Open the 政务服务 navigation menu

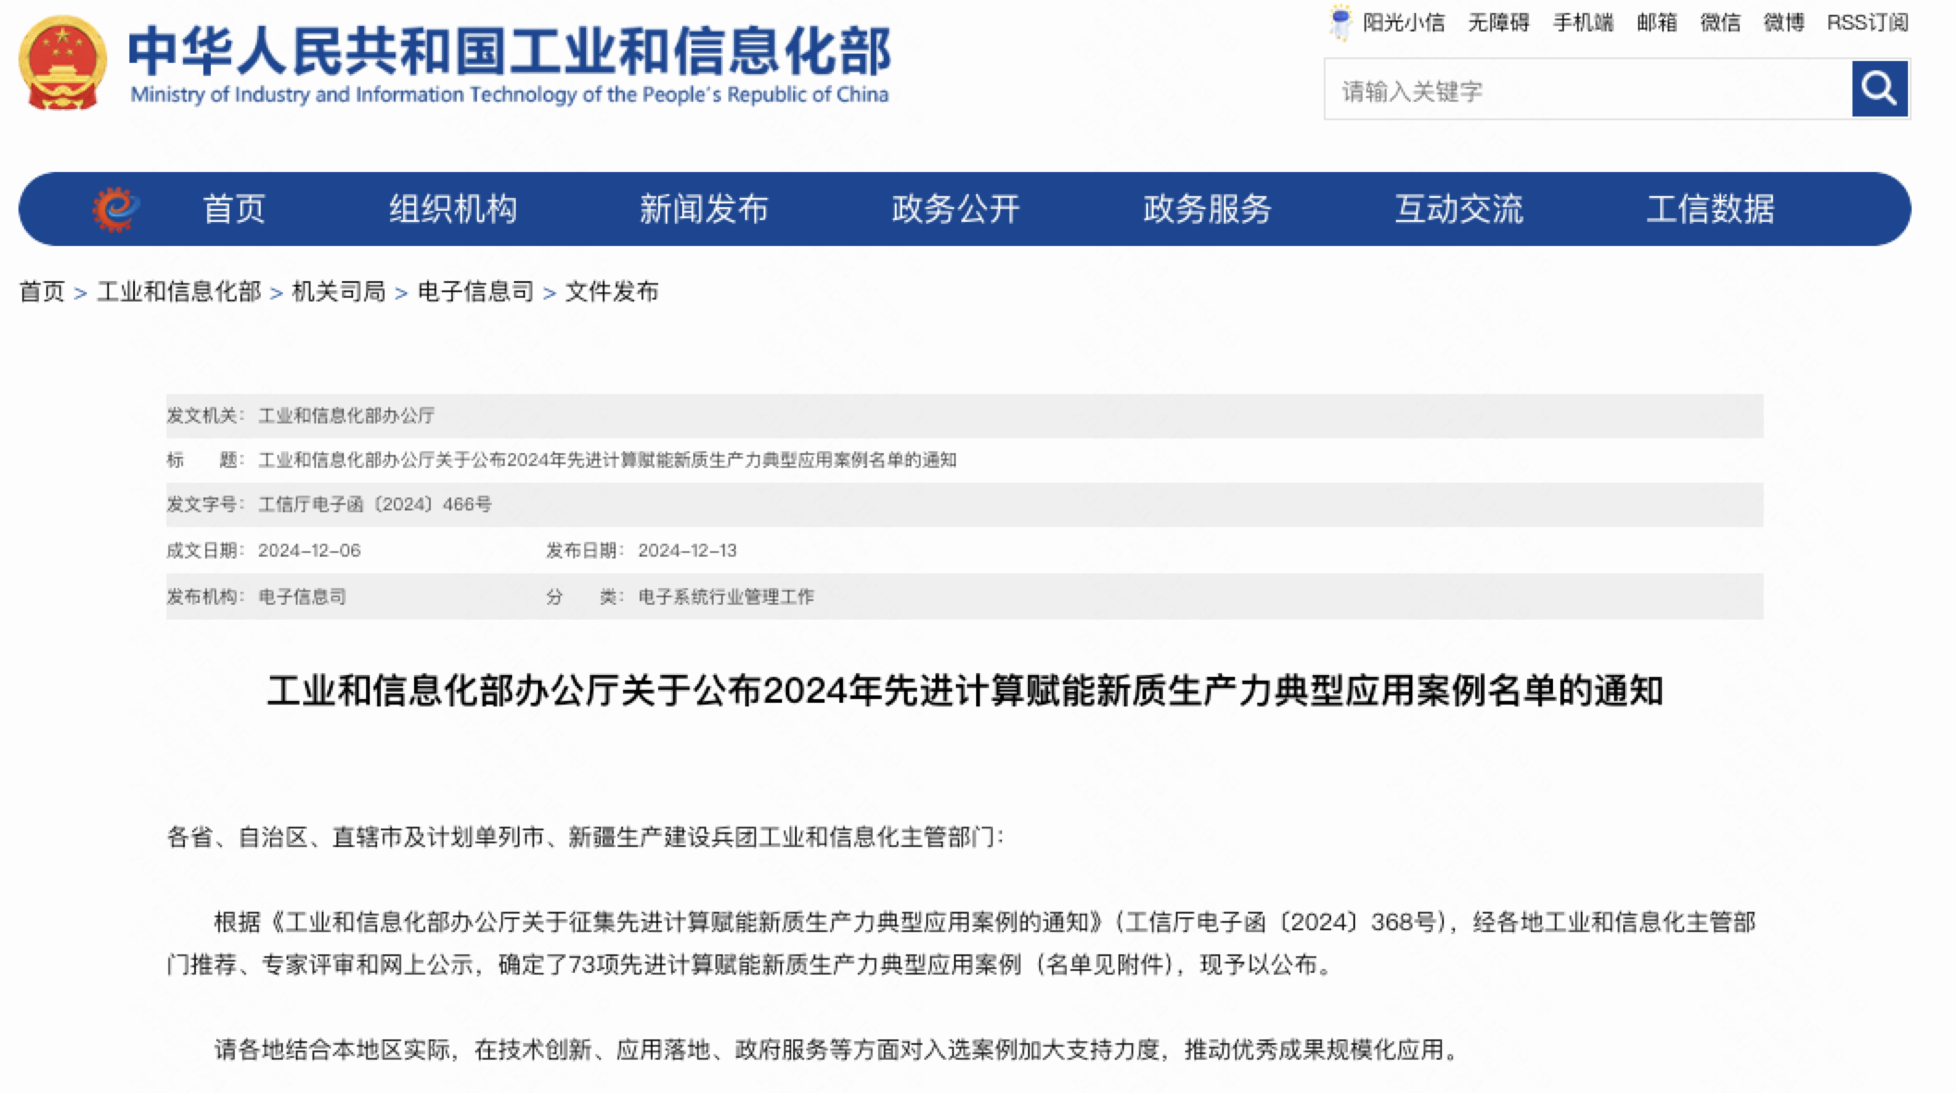pyautogui.click(x=1207, y=209)
